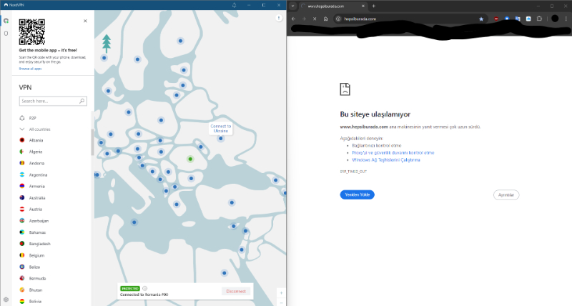Open the white cloud extension icon
This screenshot has height=306, width=572.
pyautogui.click(x=528, y=19)
